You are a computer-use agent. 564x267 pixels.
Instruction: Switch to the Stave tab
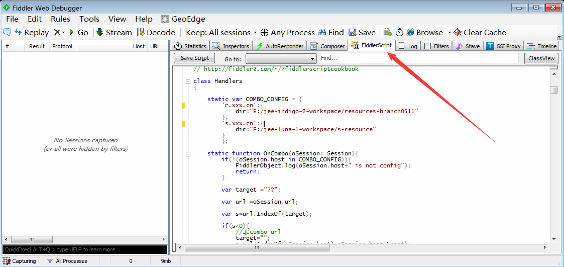point(468,46)
